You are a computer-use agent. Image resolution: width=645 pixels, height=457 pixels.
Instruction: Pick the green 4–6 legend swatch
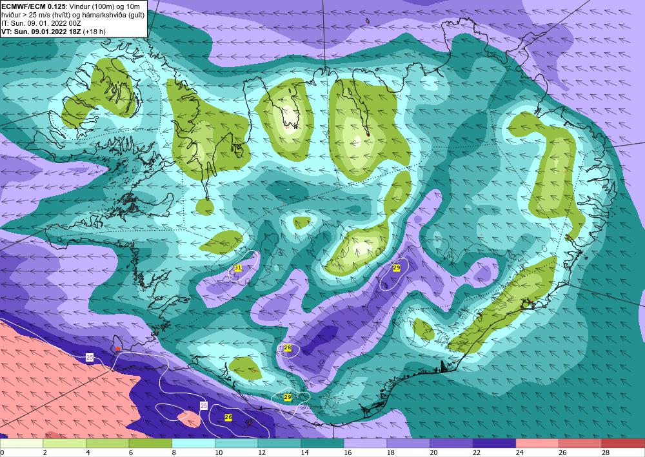coord(107,443)
